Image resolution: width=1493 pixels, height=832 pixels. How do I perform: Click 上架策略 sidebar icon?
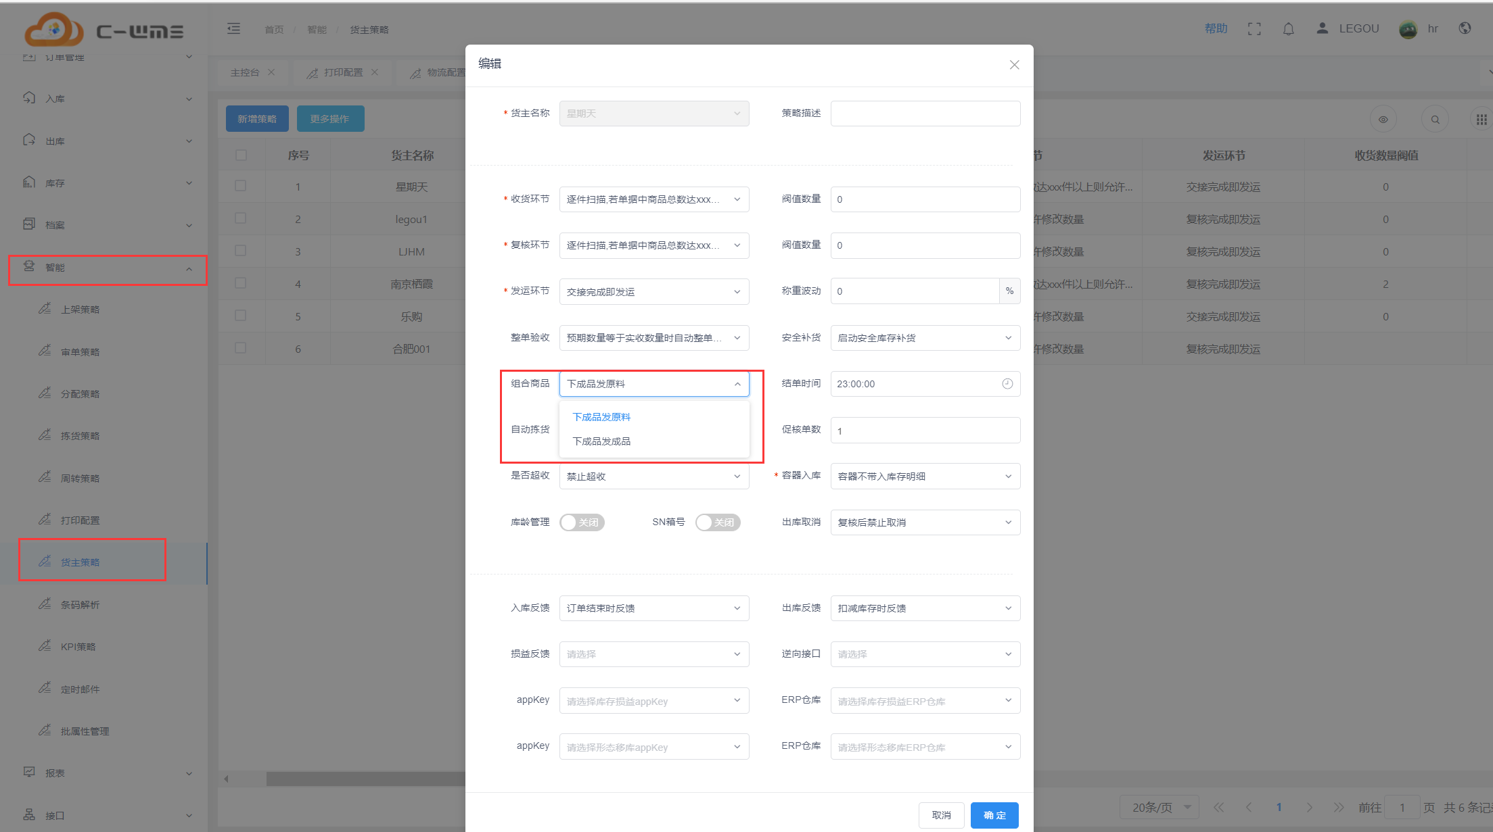[45, 308]
